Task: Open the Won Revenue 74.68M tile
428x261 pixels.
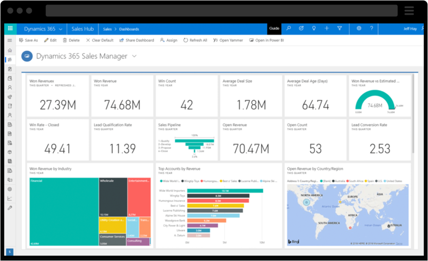Action: tap(122, 96)
